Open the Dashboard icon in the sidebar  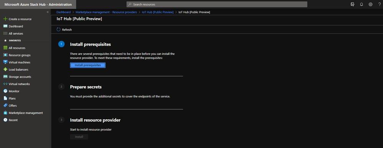[5, 26]
